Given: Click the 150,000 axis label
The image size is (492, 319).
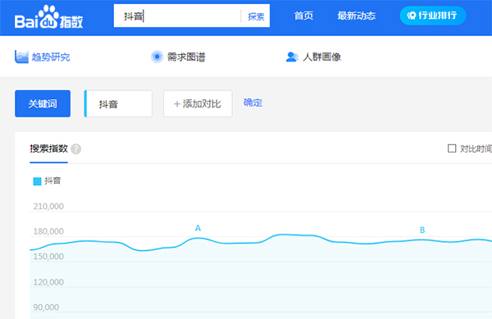Looking at the screenshot, I should 48,257.
